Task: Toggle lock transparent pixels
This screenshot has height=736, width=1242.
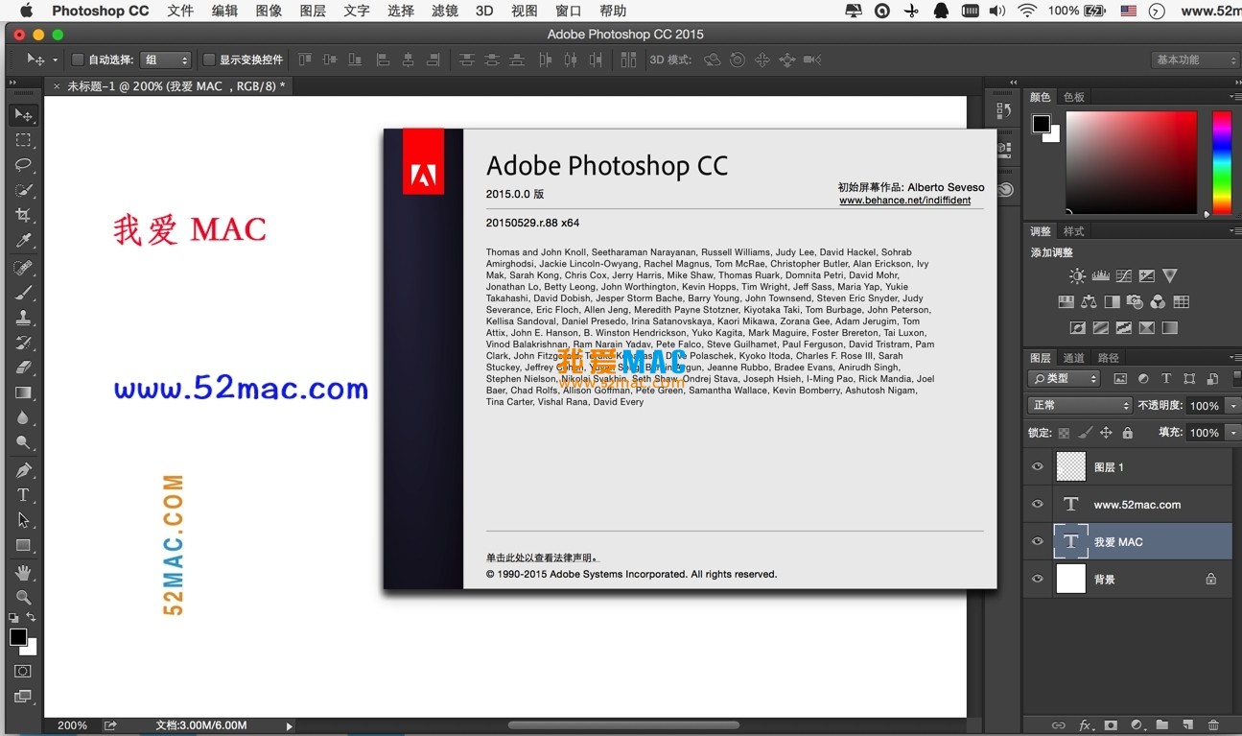Action: (x=1064, y=433)
